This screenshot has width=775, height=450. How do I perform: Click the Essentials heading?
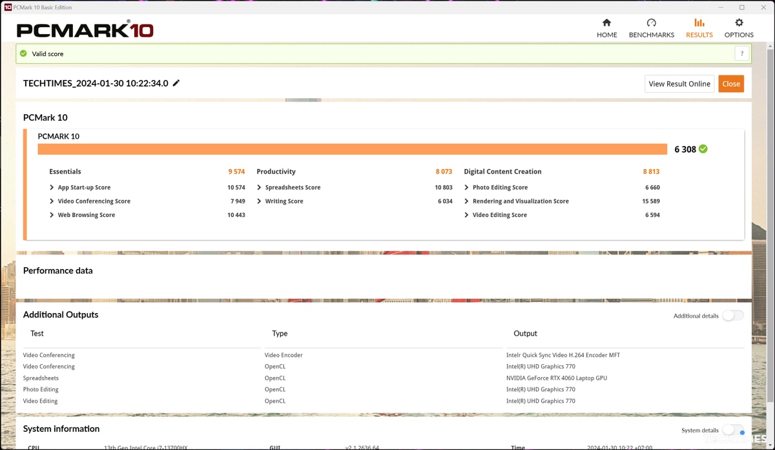click(x=65, y=172)
